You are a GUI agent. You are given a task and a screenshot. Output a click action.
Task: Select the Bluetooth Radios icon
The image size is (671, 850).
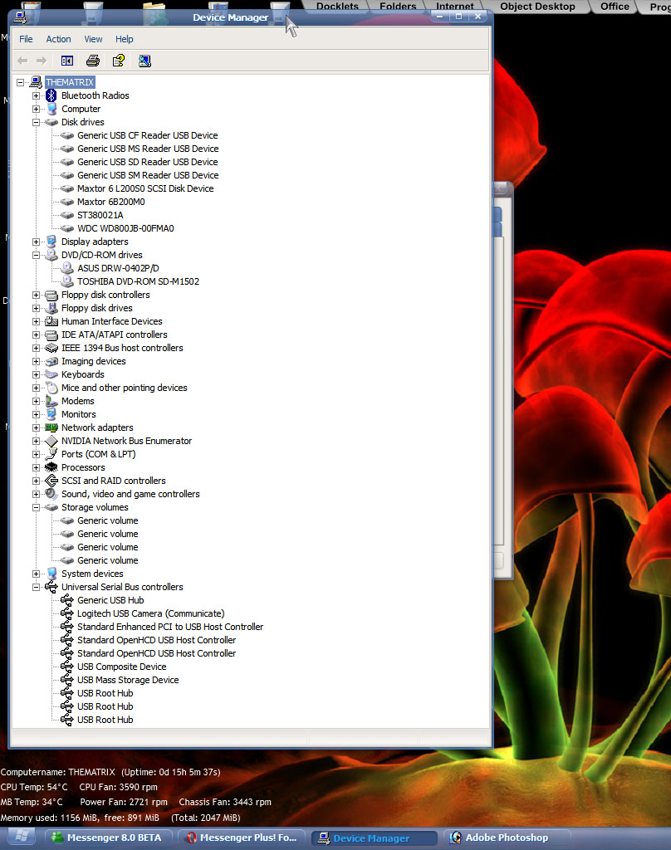pos(51,95)
